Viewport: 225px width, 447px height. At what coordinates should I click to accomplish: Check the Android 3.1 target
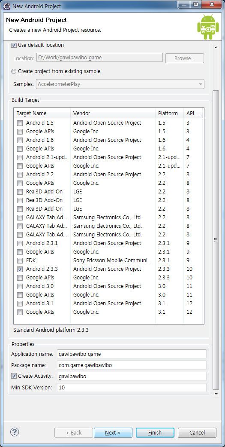[20, 303]
